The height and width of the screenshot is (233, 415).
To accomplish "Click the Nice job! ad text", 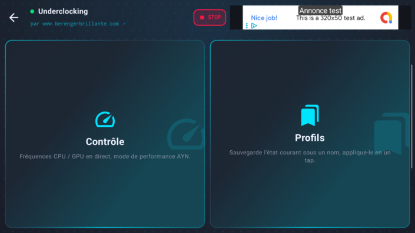I will pyautogui.click(x=264, y=18).
